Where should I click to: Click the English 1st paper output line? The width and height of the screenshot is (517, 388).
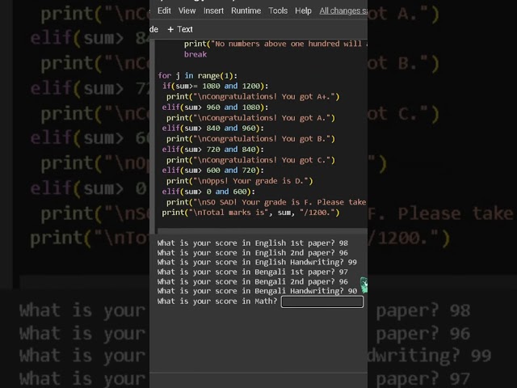[x=253, y=243]
